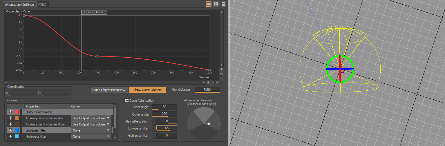Open Low-pass filter curve dropdown
Viewport: 445px width, 146px height.
pyautogui.click(x=91, y=130)
